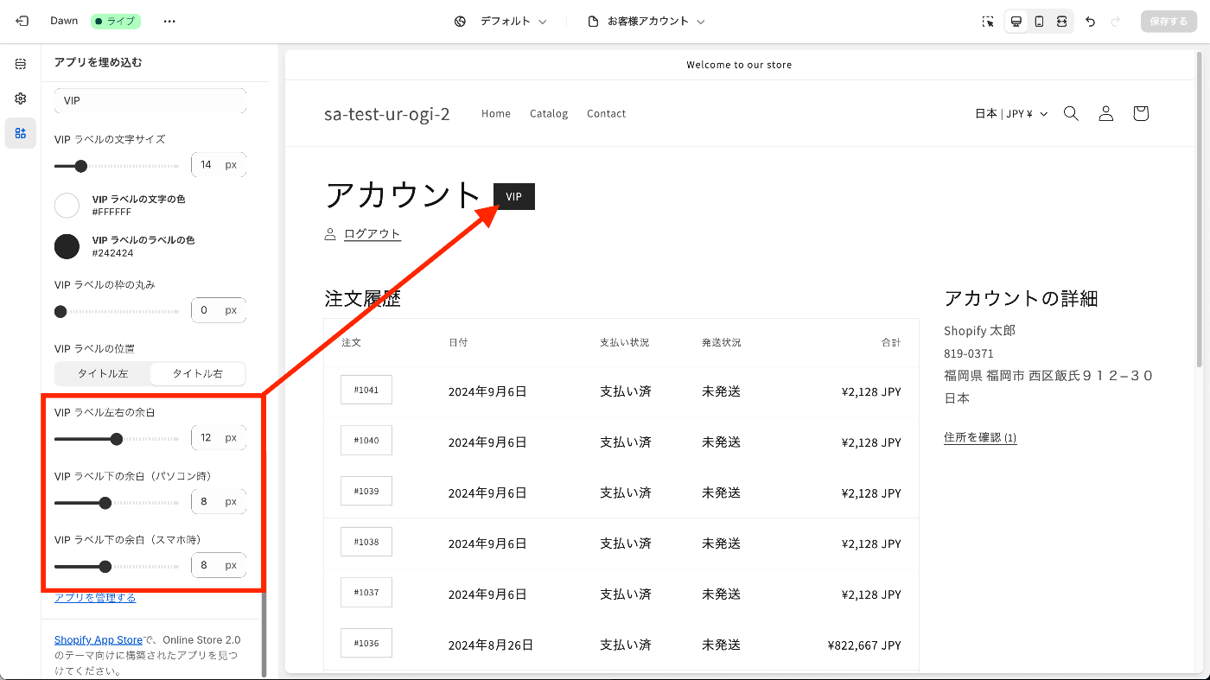1210x680 pixels.
Task: Open order #1036 button
Action: (366, 643)
